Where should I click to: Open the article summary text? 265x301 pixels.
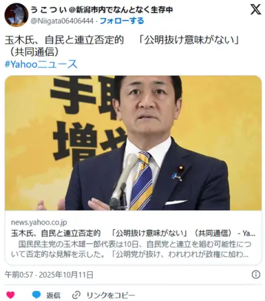click(x=131, y=249)
